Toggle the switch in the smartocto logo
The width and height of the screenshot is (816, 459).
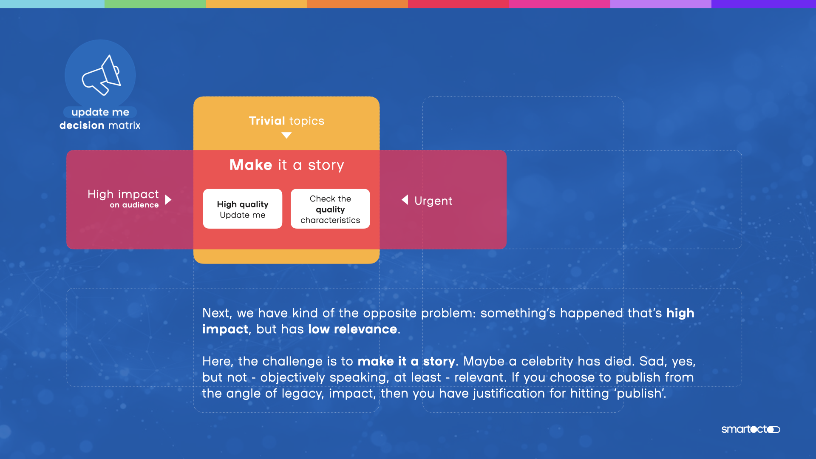pos(774,430)
